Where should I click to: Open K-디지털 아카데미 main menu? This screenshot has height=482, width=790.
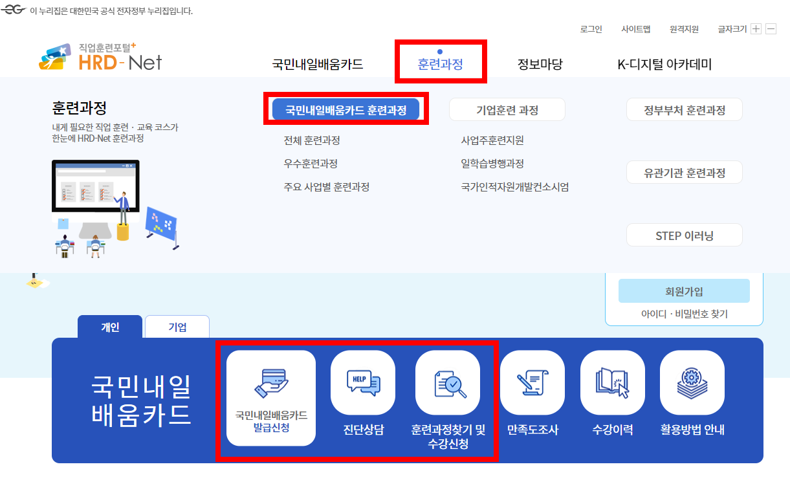[x=664, y=64]
